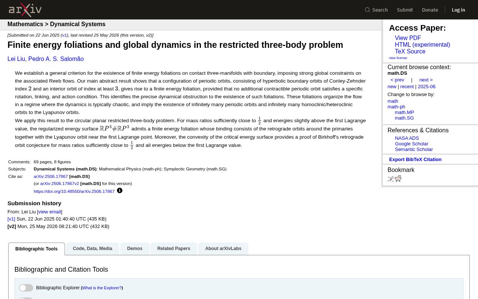Click view license link
Image resolution: width=478 pixels, height=299 pixels.
(x=398, y=58)
